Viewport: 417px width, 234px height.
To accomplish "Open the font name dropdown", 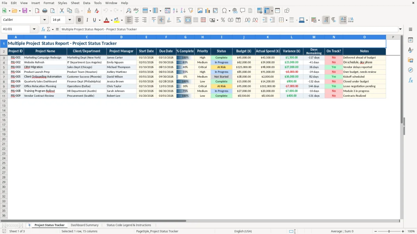I will pyautogui.click(x=44, y=20).
